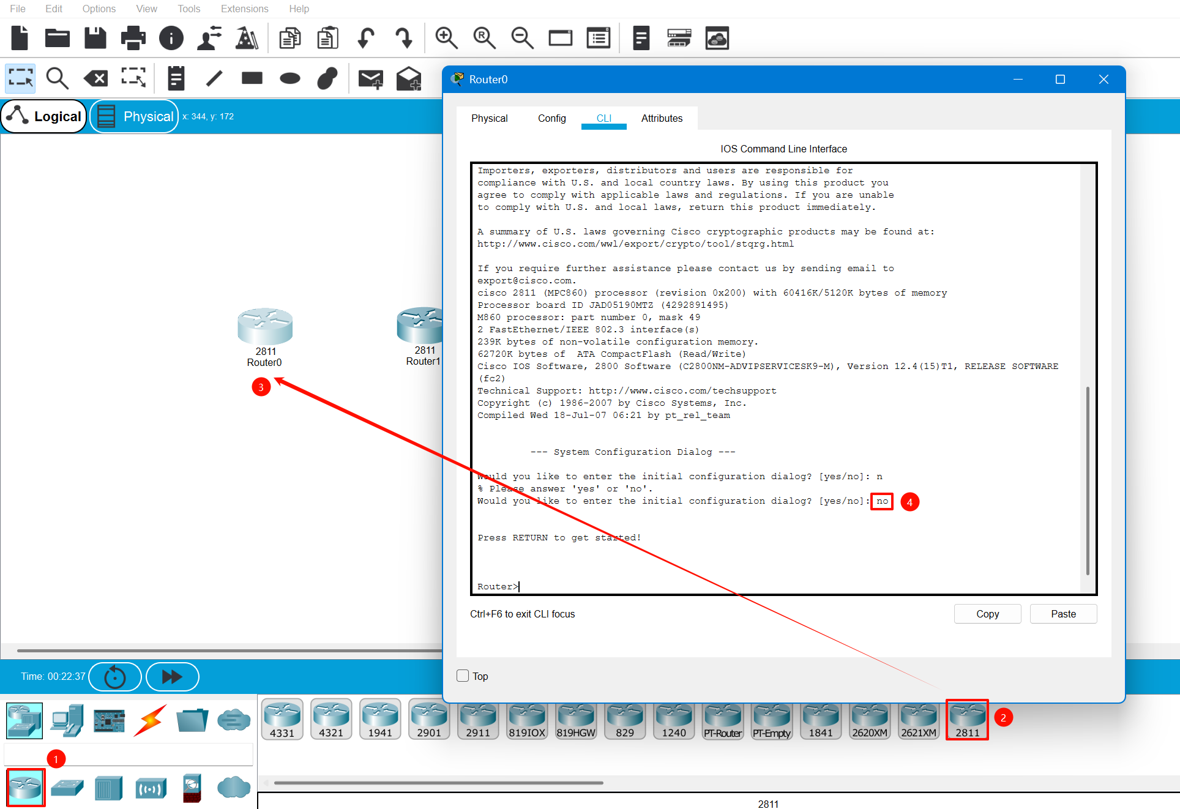Click the Save floppy disk icon

pos(95,38)
